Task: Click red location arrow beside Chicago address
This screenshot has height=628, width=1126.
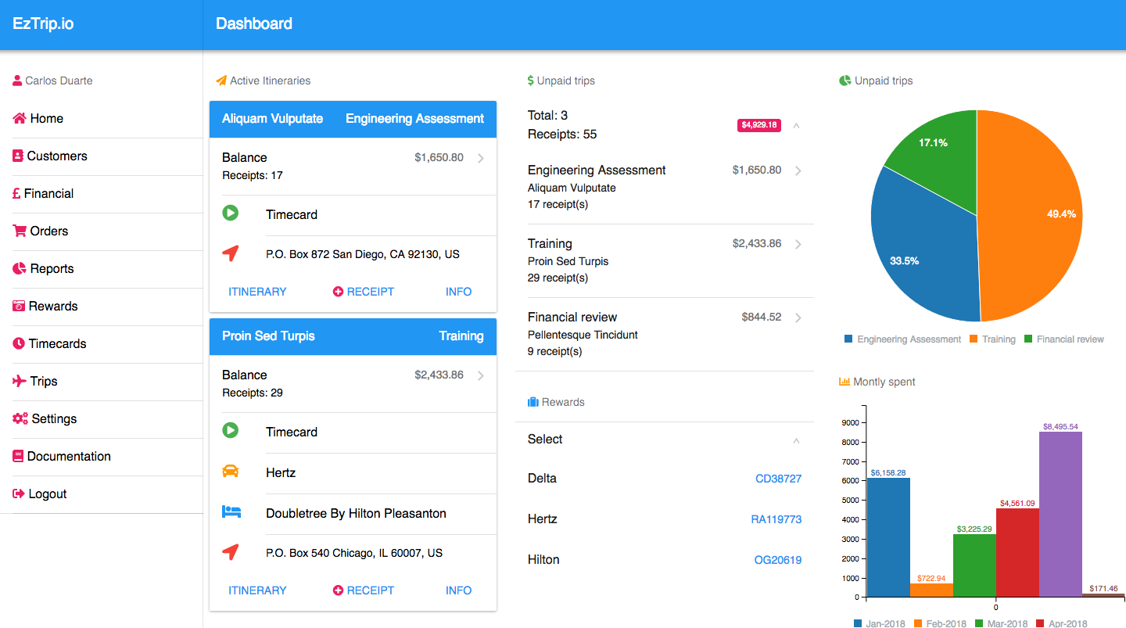Action: 230,552
